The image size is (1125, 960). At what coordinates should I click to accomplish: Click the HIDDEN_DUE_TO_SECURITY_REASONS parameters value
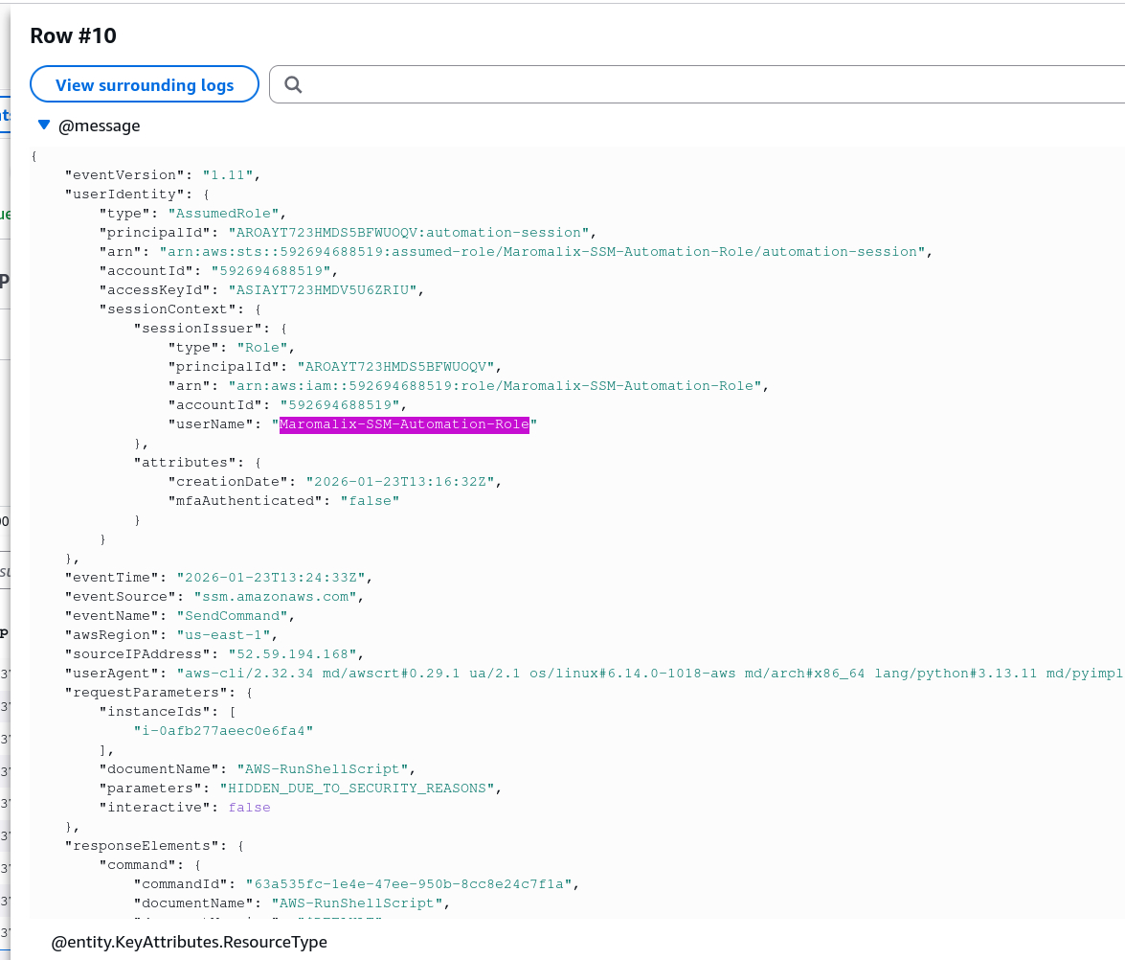(x=360, y=789)
